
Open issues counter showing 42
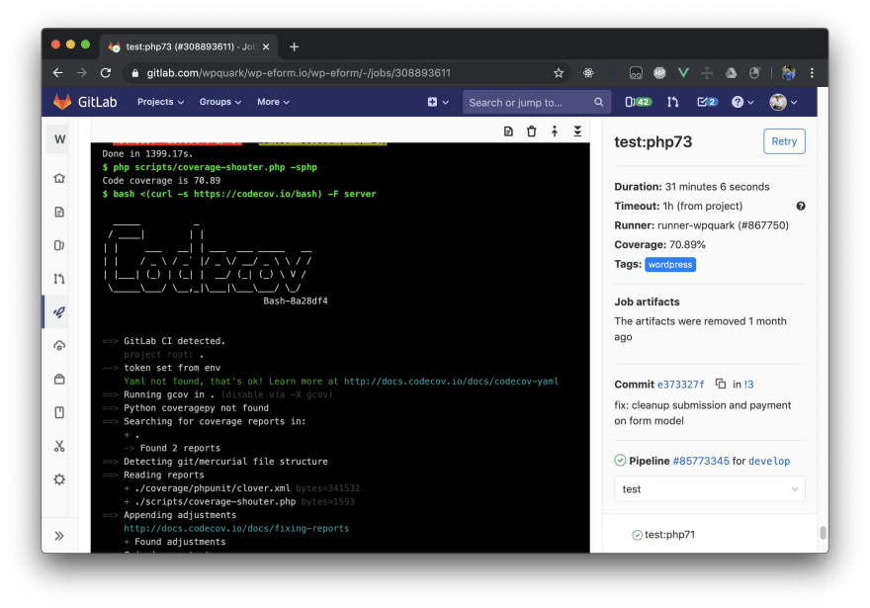tap(638, 102)
